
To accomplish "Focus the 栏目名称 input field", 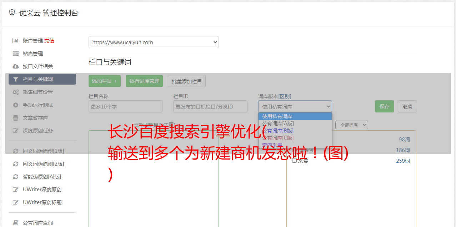I will tap(125, 106).
